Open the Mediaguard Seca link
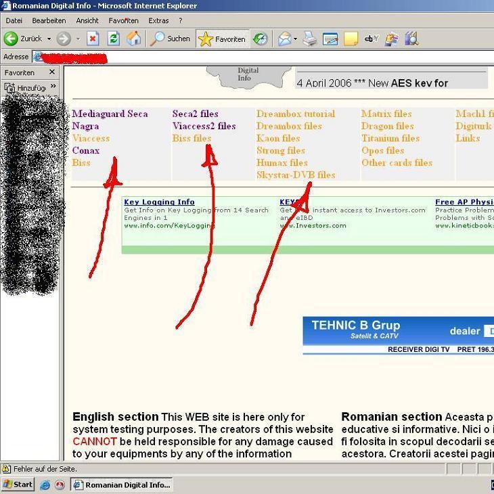 [x=110, y=114]
